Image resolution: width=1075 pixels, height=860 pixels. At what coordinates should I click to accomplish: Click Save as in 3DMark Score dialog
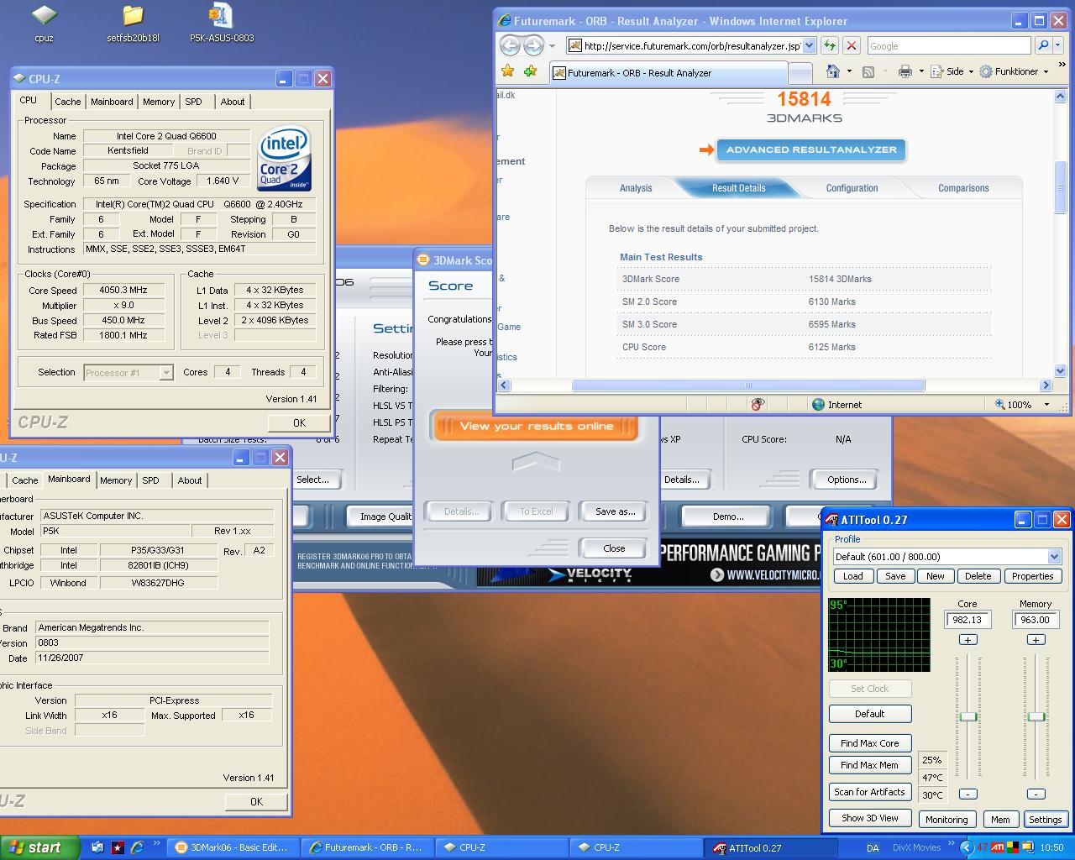click(x=615, y=511)
